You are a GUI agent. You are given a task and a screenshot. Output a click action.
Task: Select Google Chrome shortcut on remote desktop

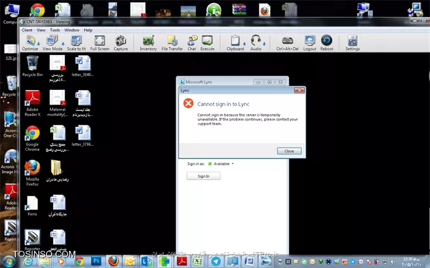32,138
